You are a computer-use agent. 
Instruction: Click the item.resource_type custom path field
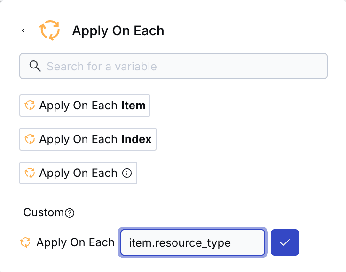pyautogui.click(x=193, y=242)
